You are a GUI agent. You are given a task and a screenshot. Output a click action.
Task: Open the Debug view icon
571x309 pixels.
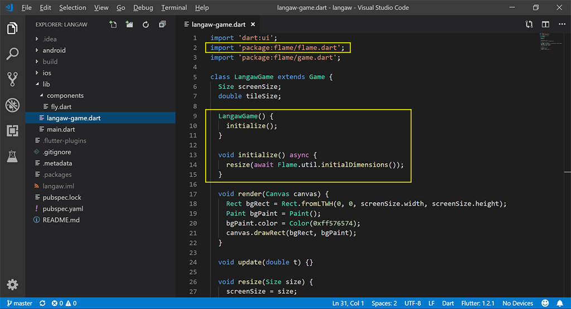coord(12,105)
